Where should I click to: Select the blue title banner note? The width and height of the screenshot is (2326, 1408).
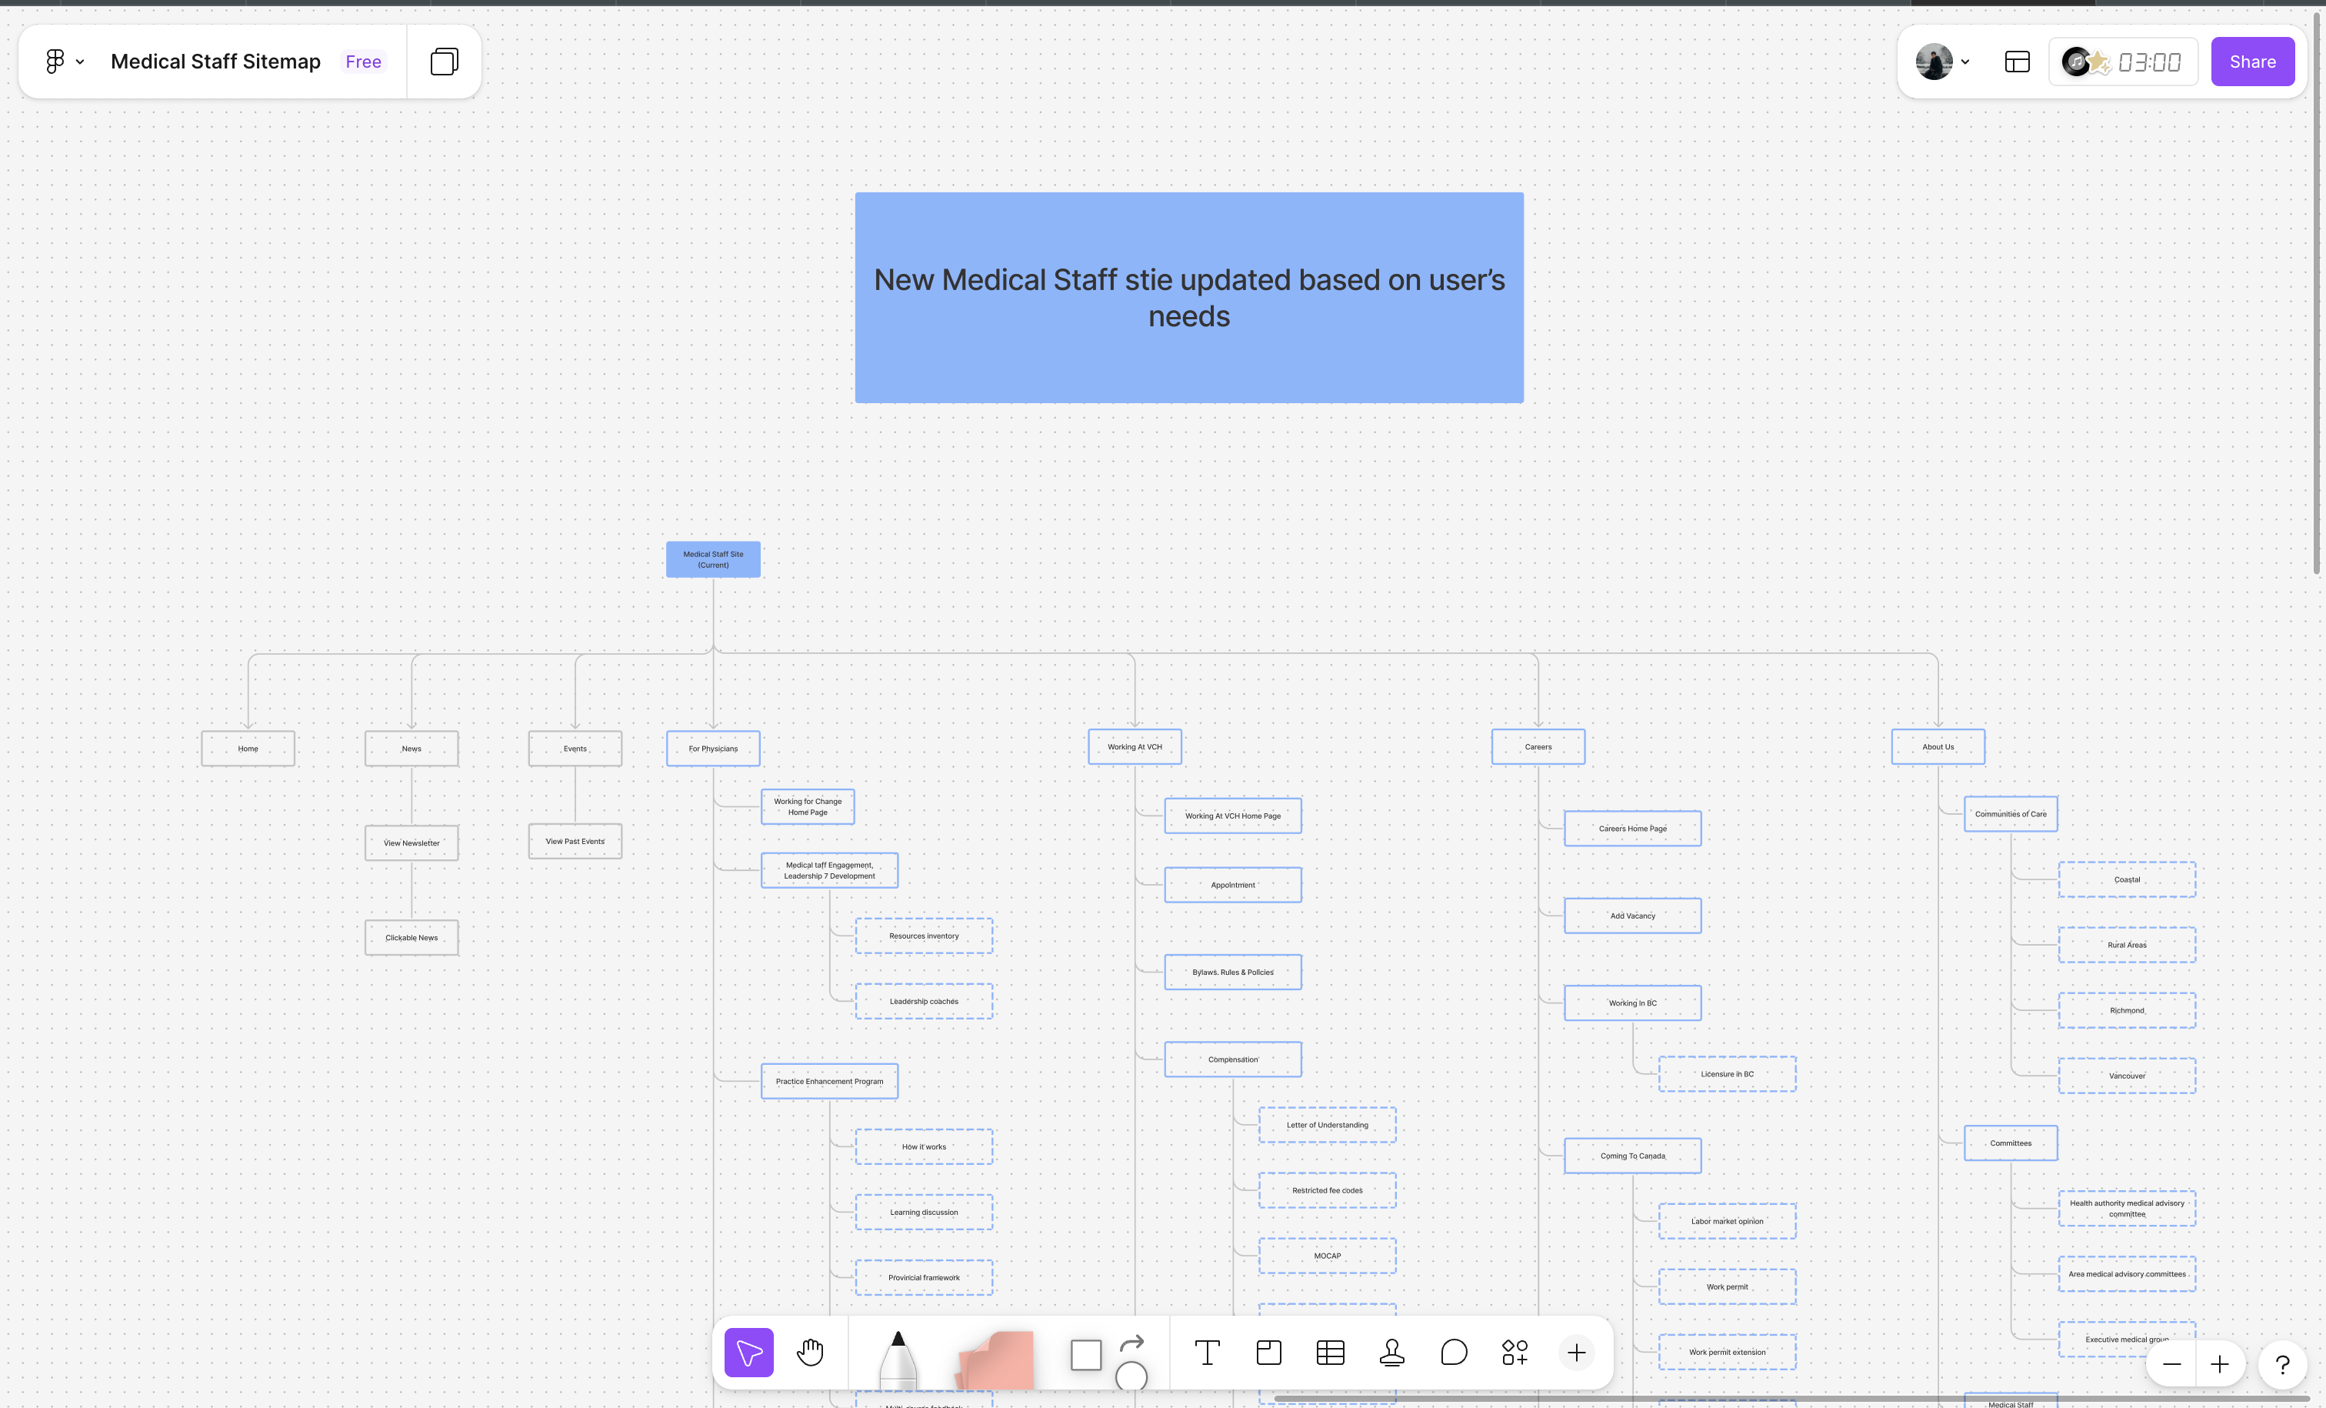click(1188, 298)
